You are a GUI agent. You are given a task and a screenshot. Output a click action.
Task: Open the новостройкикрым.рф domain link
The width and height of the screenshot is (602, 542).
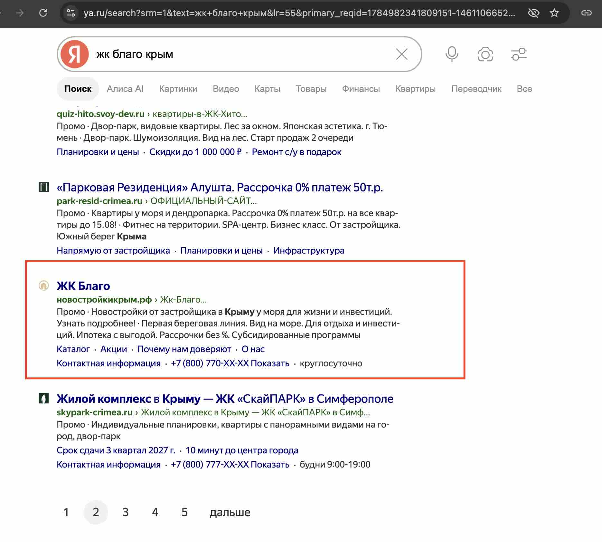pos(104,299)
